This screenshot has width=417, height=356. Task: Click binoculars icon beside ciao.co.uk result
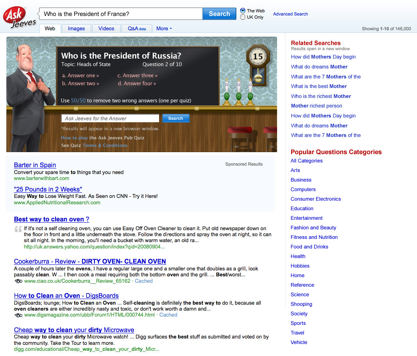[x=18, y=281]
